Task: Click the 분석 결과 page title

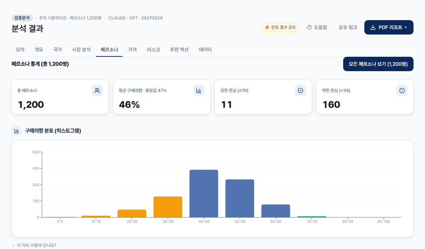Action: click(x=27, y=28)
